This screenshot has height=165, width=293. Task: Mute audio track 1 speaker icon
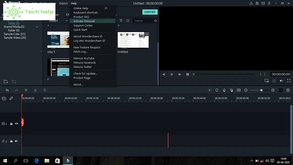click(16, 141)
